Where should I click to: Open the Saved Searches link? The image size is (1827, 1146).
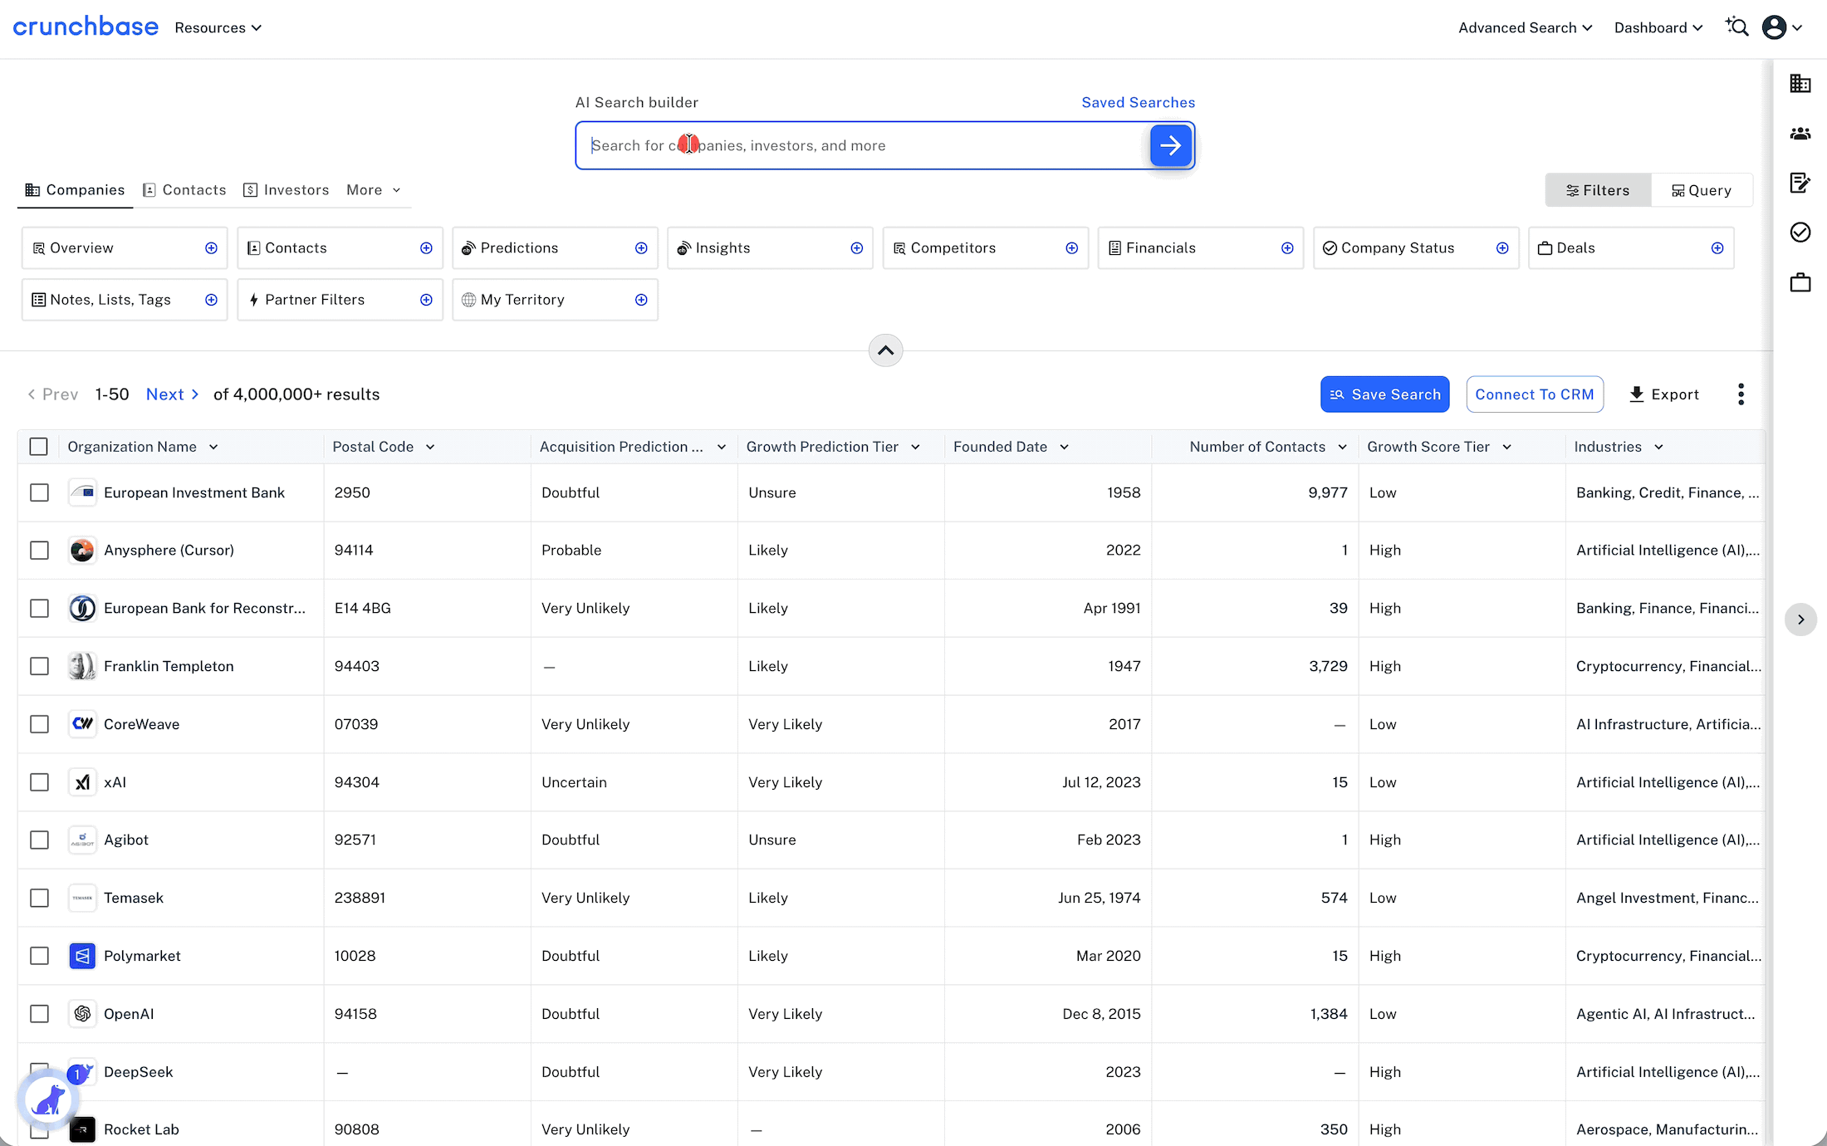1139,102
